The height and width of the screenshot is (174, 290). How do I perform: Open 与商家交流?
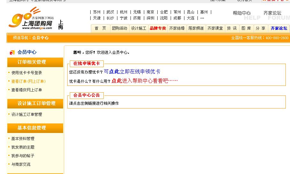coord(21,164)
